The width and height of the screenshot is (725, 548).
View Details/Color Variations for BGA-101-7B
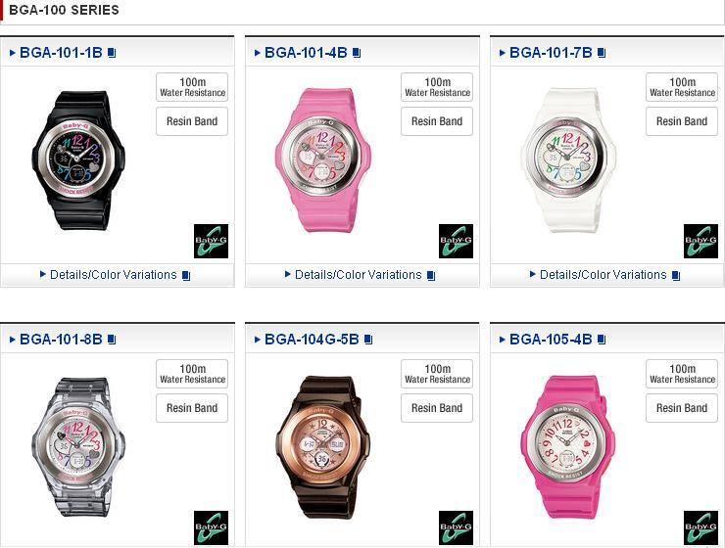[x=604, y=275]
